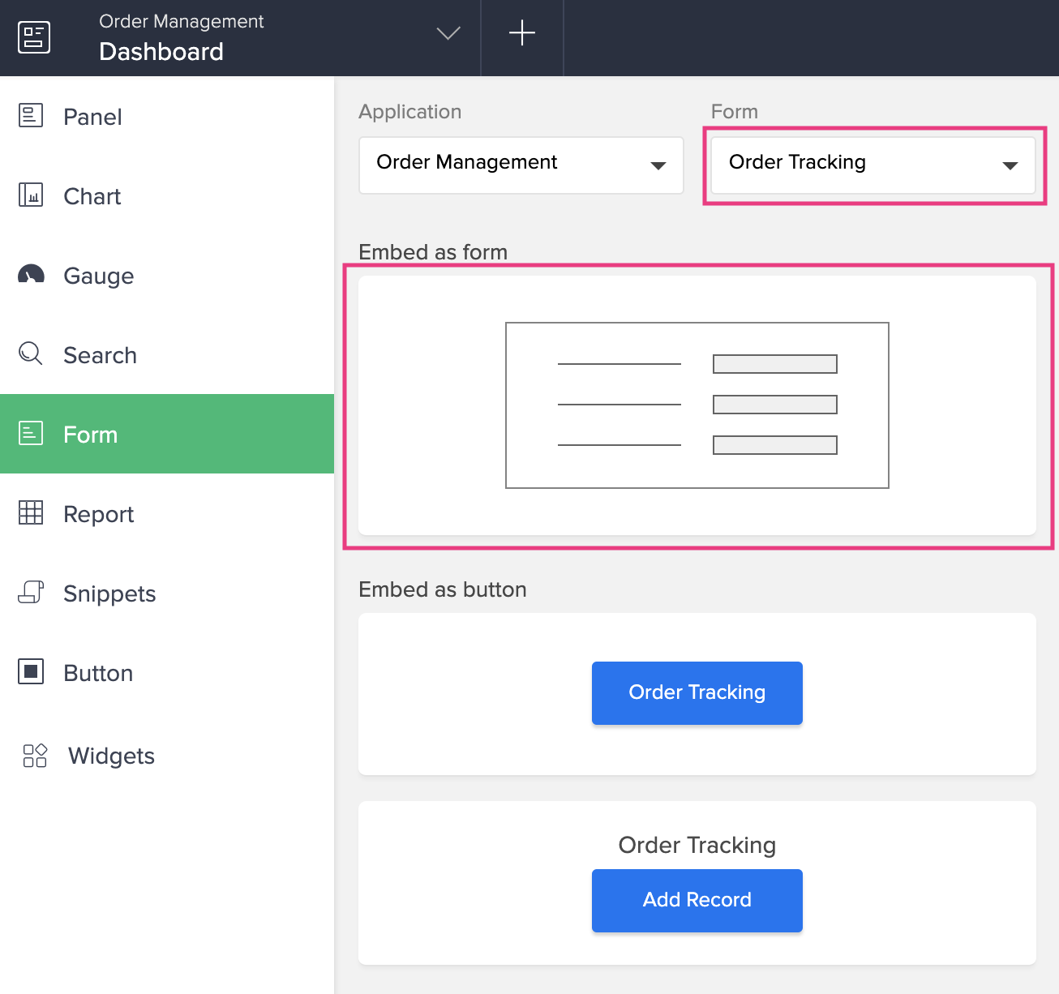Add a new page with plus icon
This screenshot has height=994, width=1059.
click(x=521, y=33)
